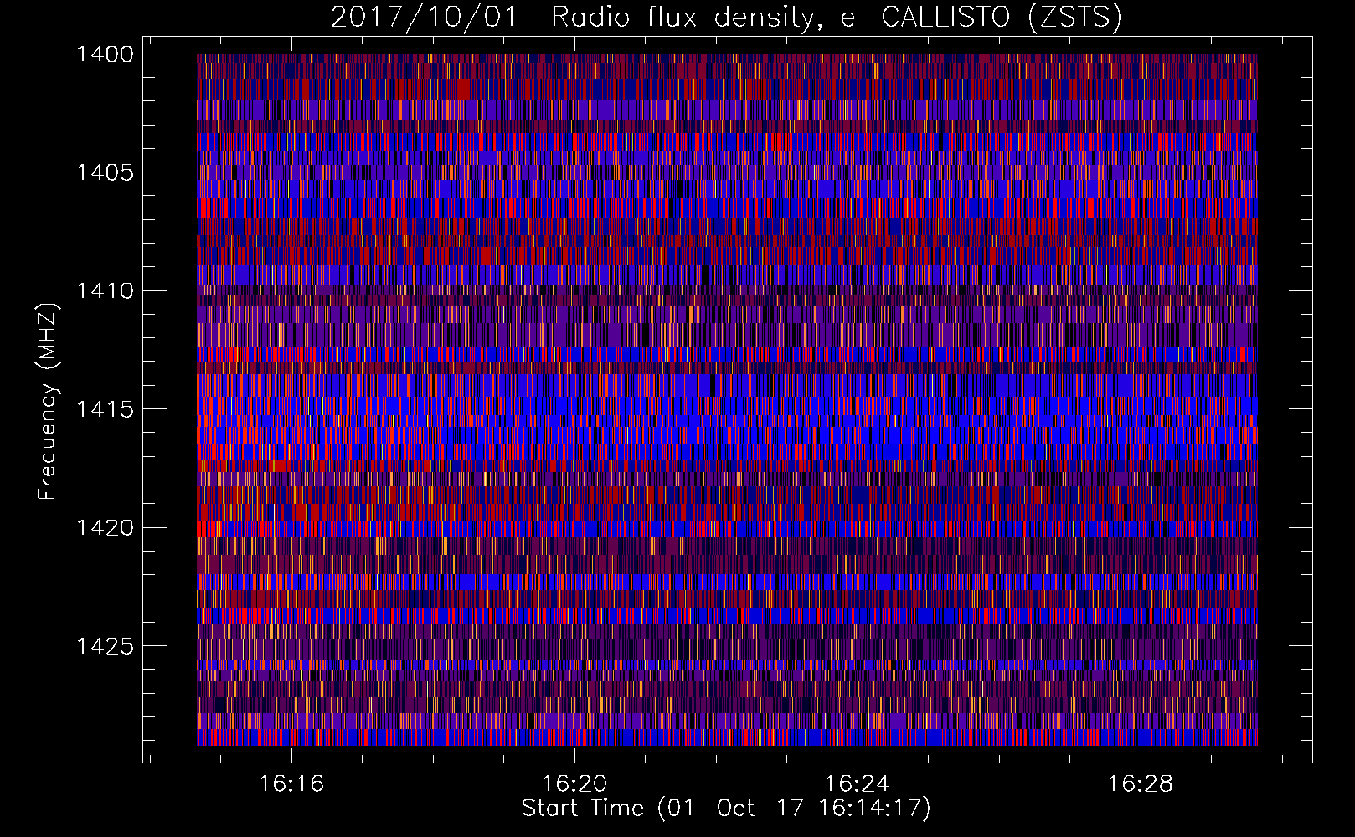Select the 1410 frequency axis label
The width and height of the screenshot is (1355, 837).
(105, 291)
